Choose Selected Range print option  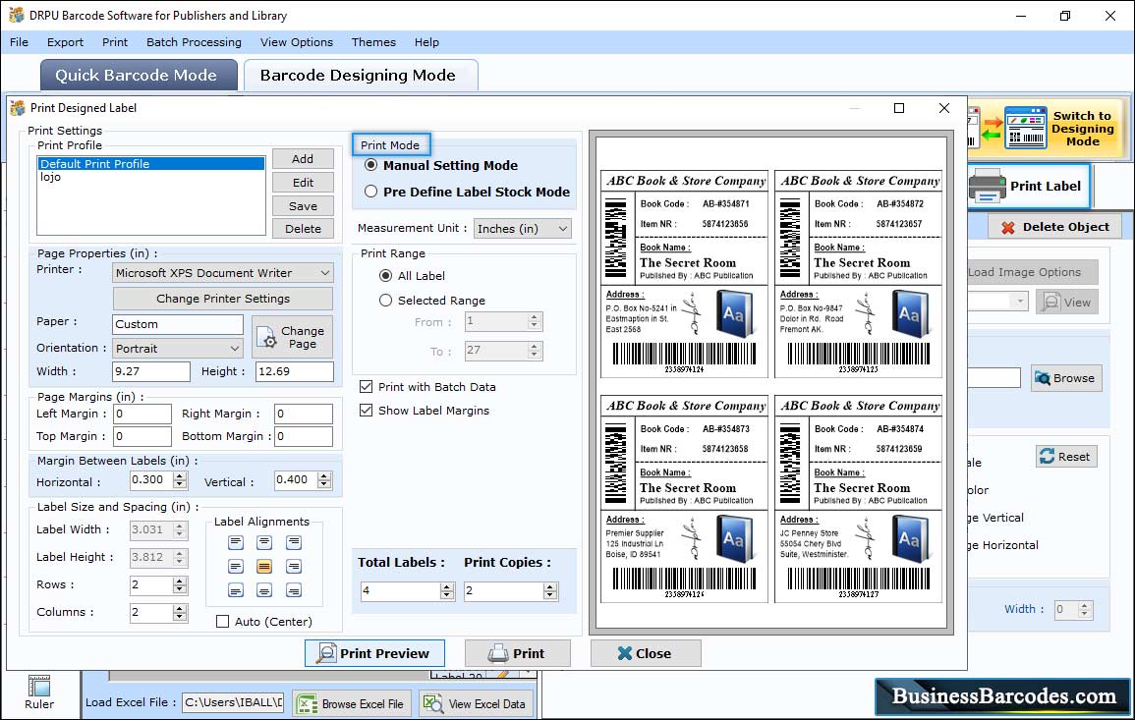click(386, 301)
